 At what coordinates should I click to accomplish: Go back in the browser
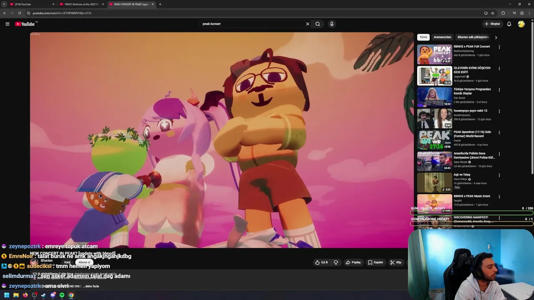[5, 13]
